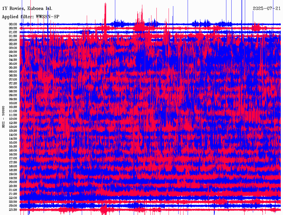Click the 19:00 time label

(x=13, y=174)
